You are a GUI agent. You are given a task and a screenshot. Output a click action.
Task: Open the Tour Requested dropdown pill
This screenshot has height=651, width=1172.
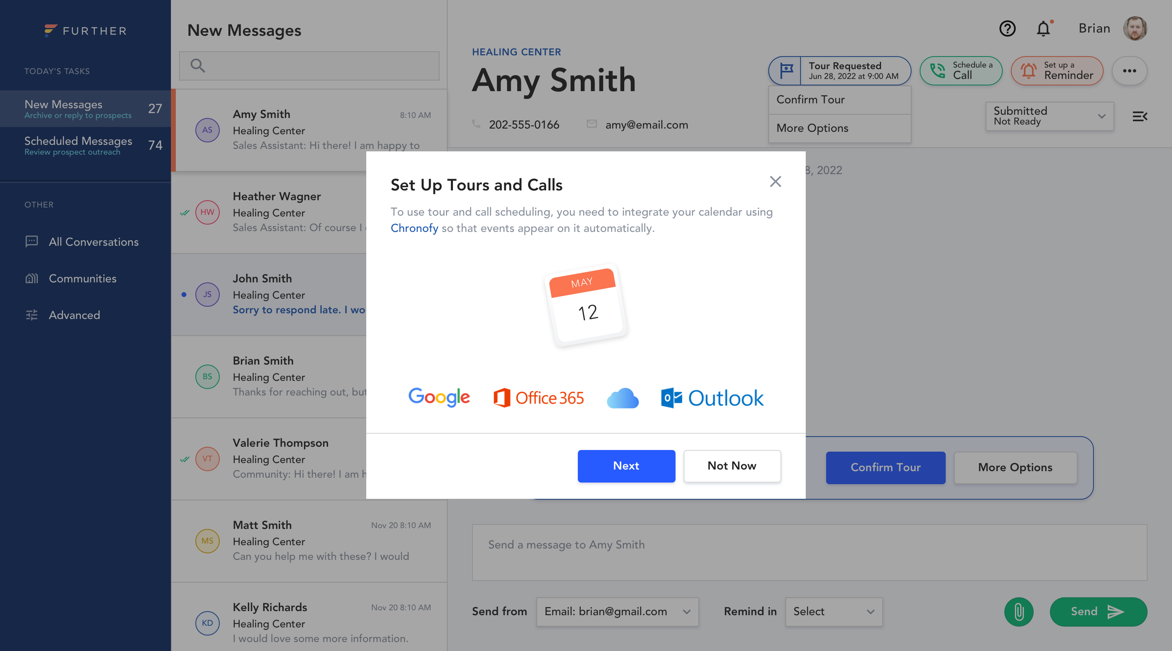click(x=840, y=70)
